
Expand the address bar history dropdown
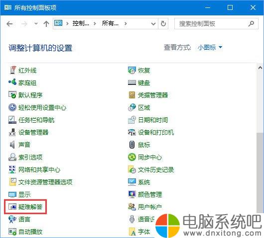pos(153,24)
